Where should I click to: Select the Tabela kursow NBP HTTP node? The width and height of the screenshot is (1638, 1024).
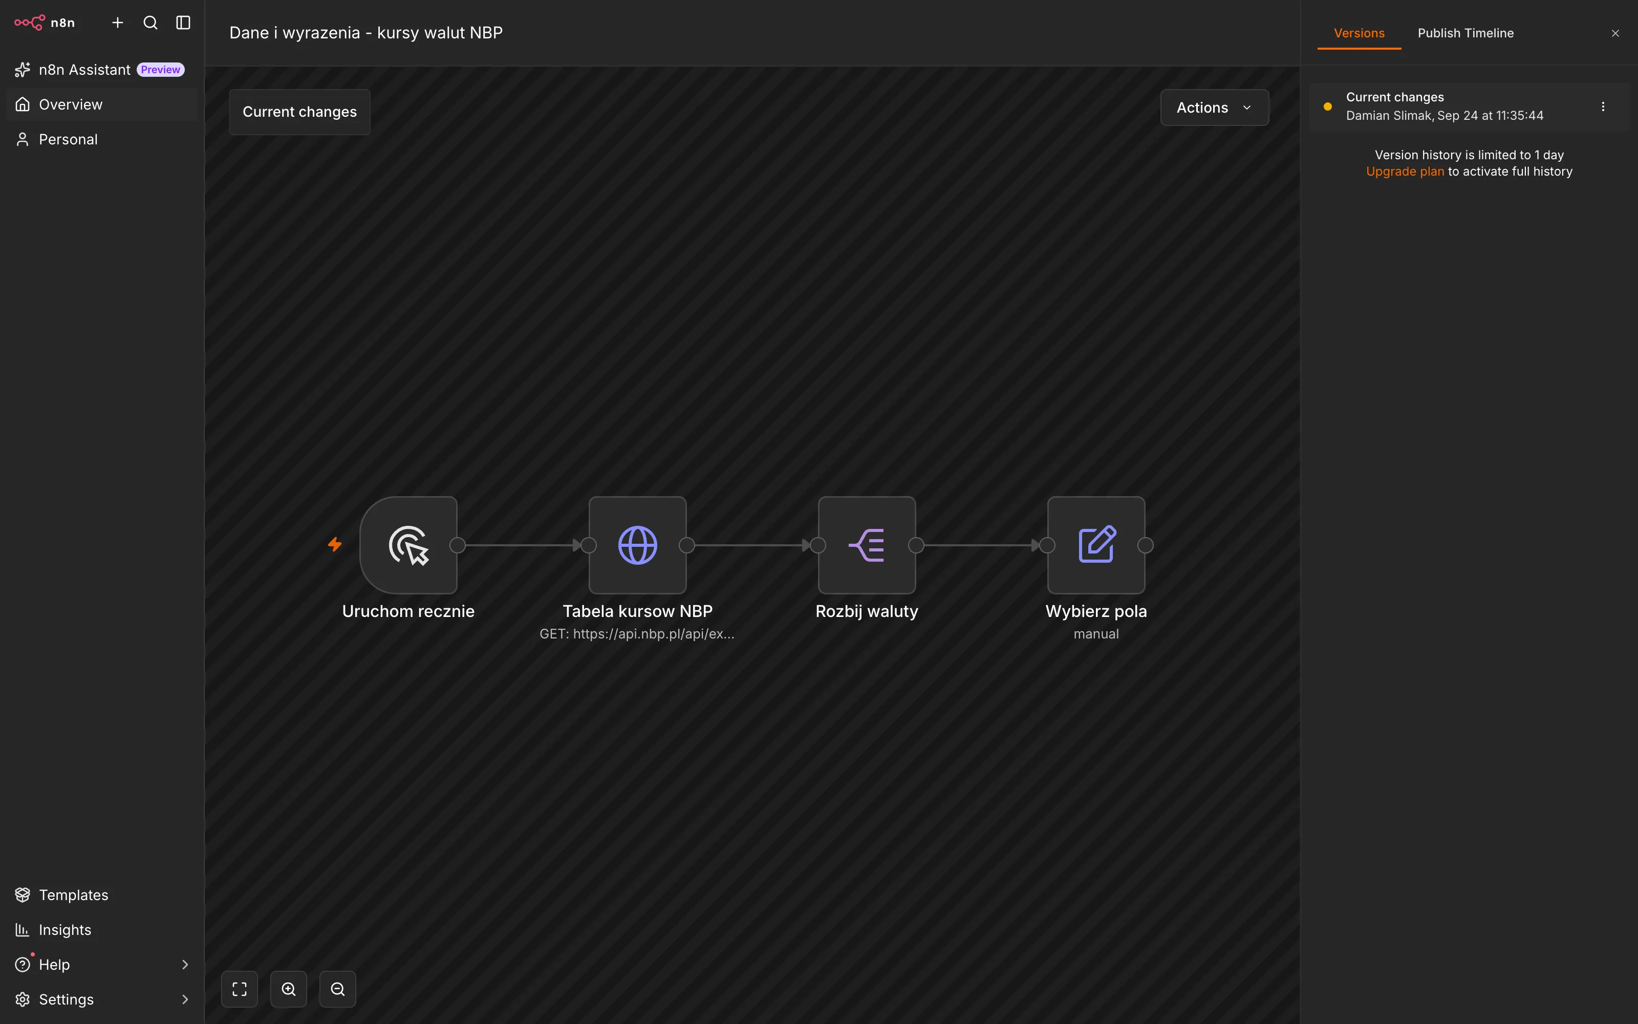pyautogui.click(x=638, y=545)
